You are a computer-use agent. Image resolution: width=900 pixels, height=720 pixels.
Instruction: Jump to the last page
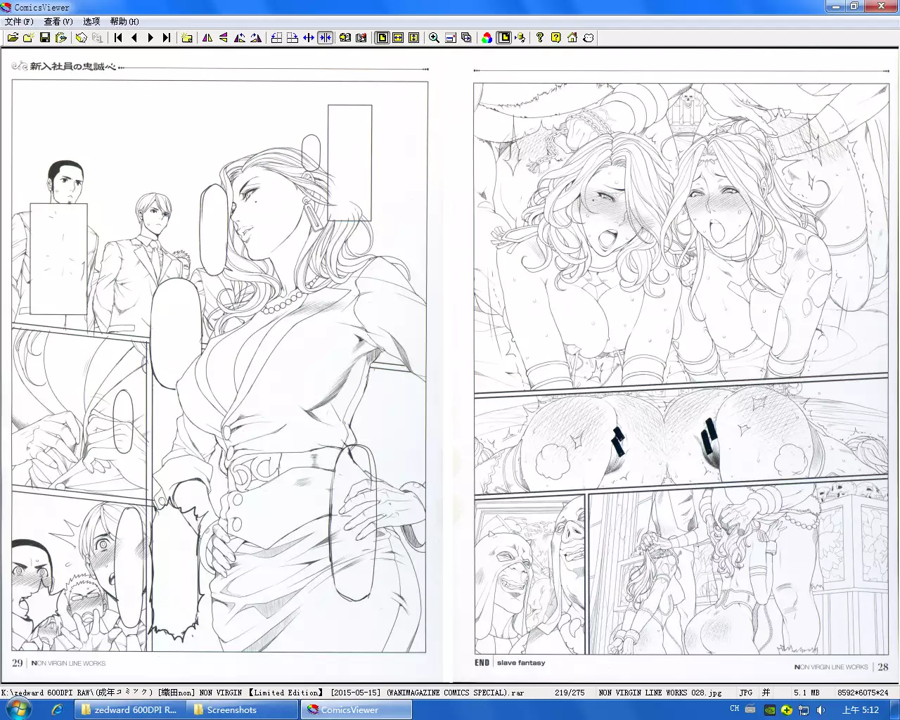(x=167, y=38)
